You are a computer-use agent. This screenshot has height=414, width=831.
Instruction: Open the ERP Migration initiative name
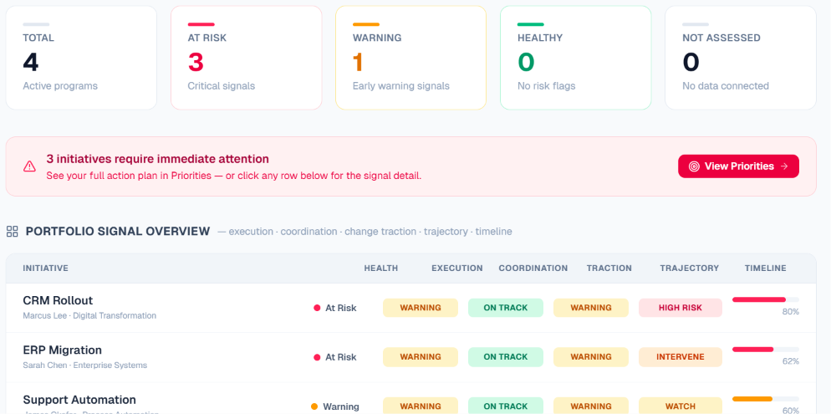pyautogui.click(x=62, y=350)
